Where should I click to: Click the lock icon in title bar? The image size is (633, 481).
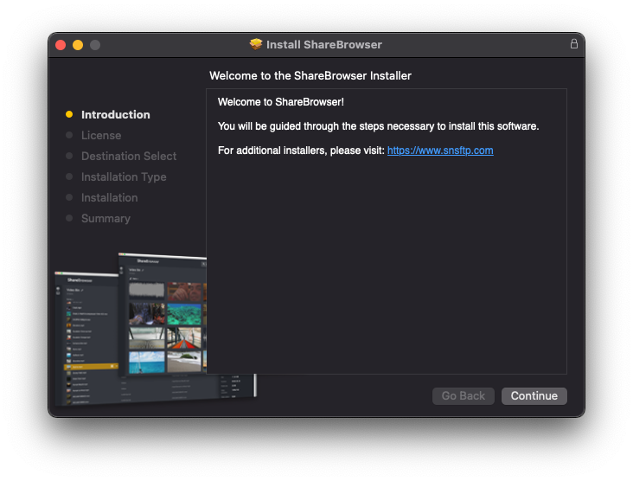tap(573, 43)
